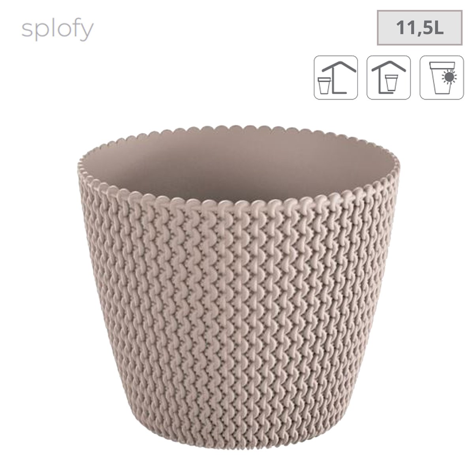The height and width of the screenshot is (474, 474).
Task: Click the small pot beside the house wall
Action: coord(324,85)
